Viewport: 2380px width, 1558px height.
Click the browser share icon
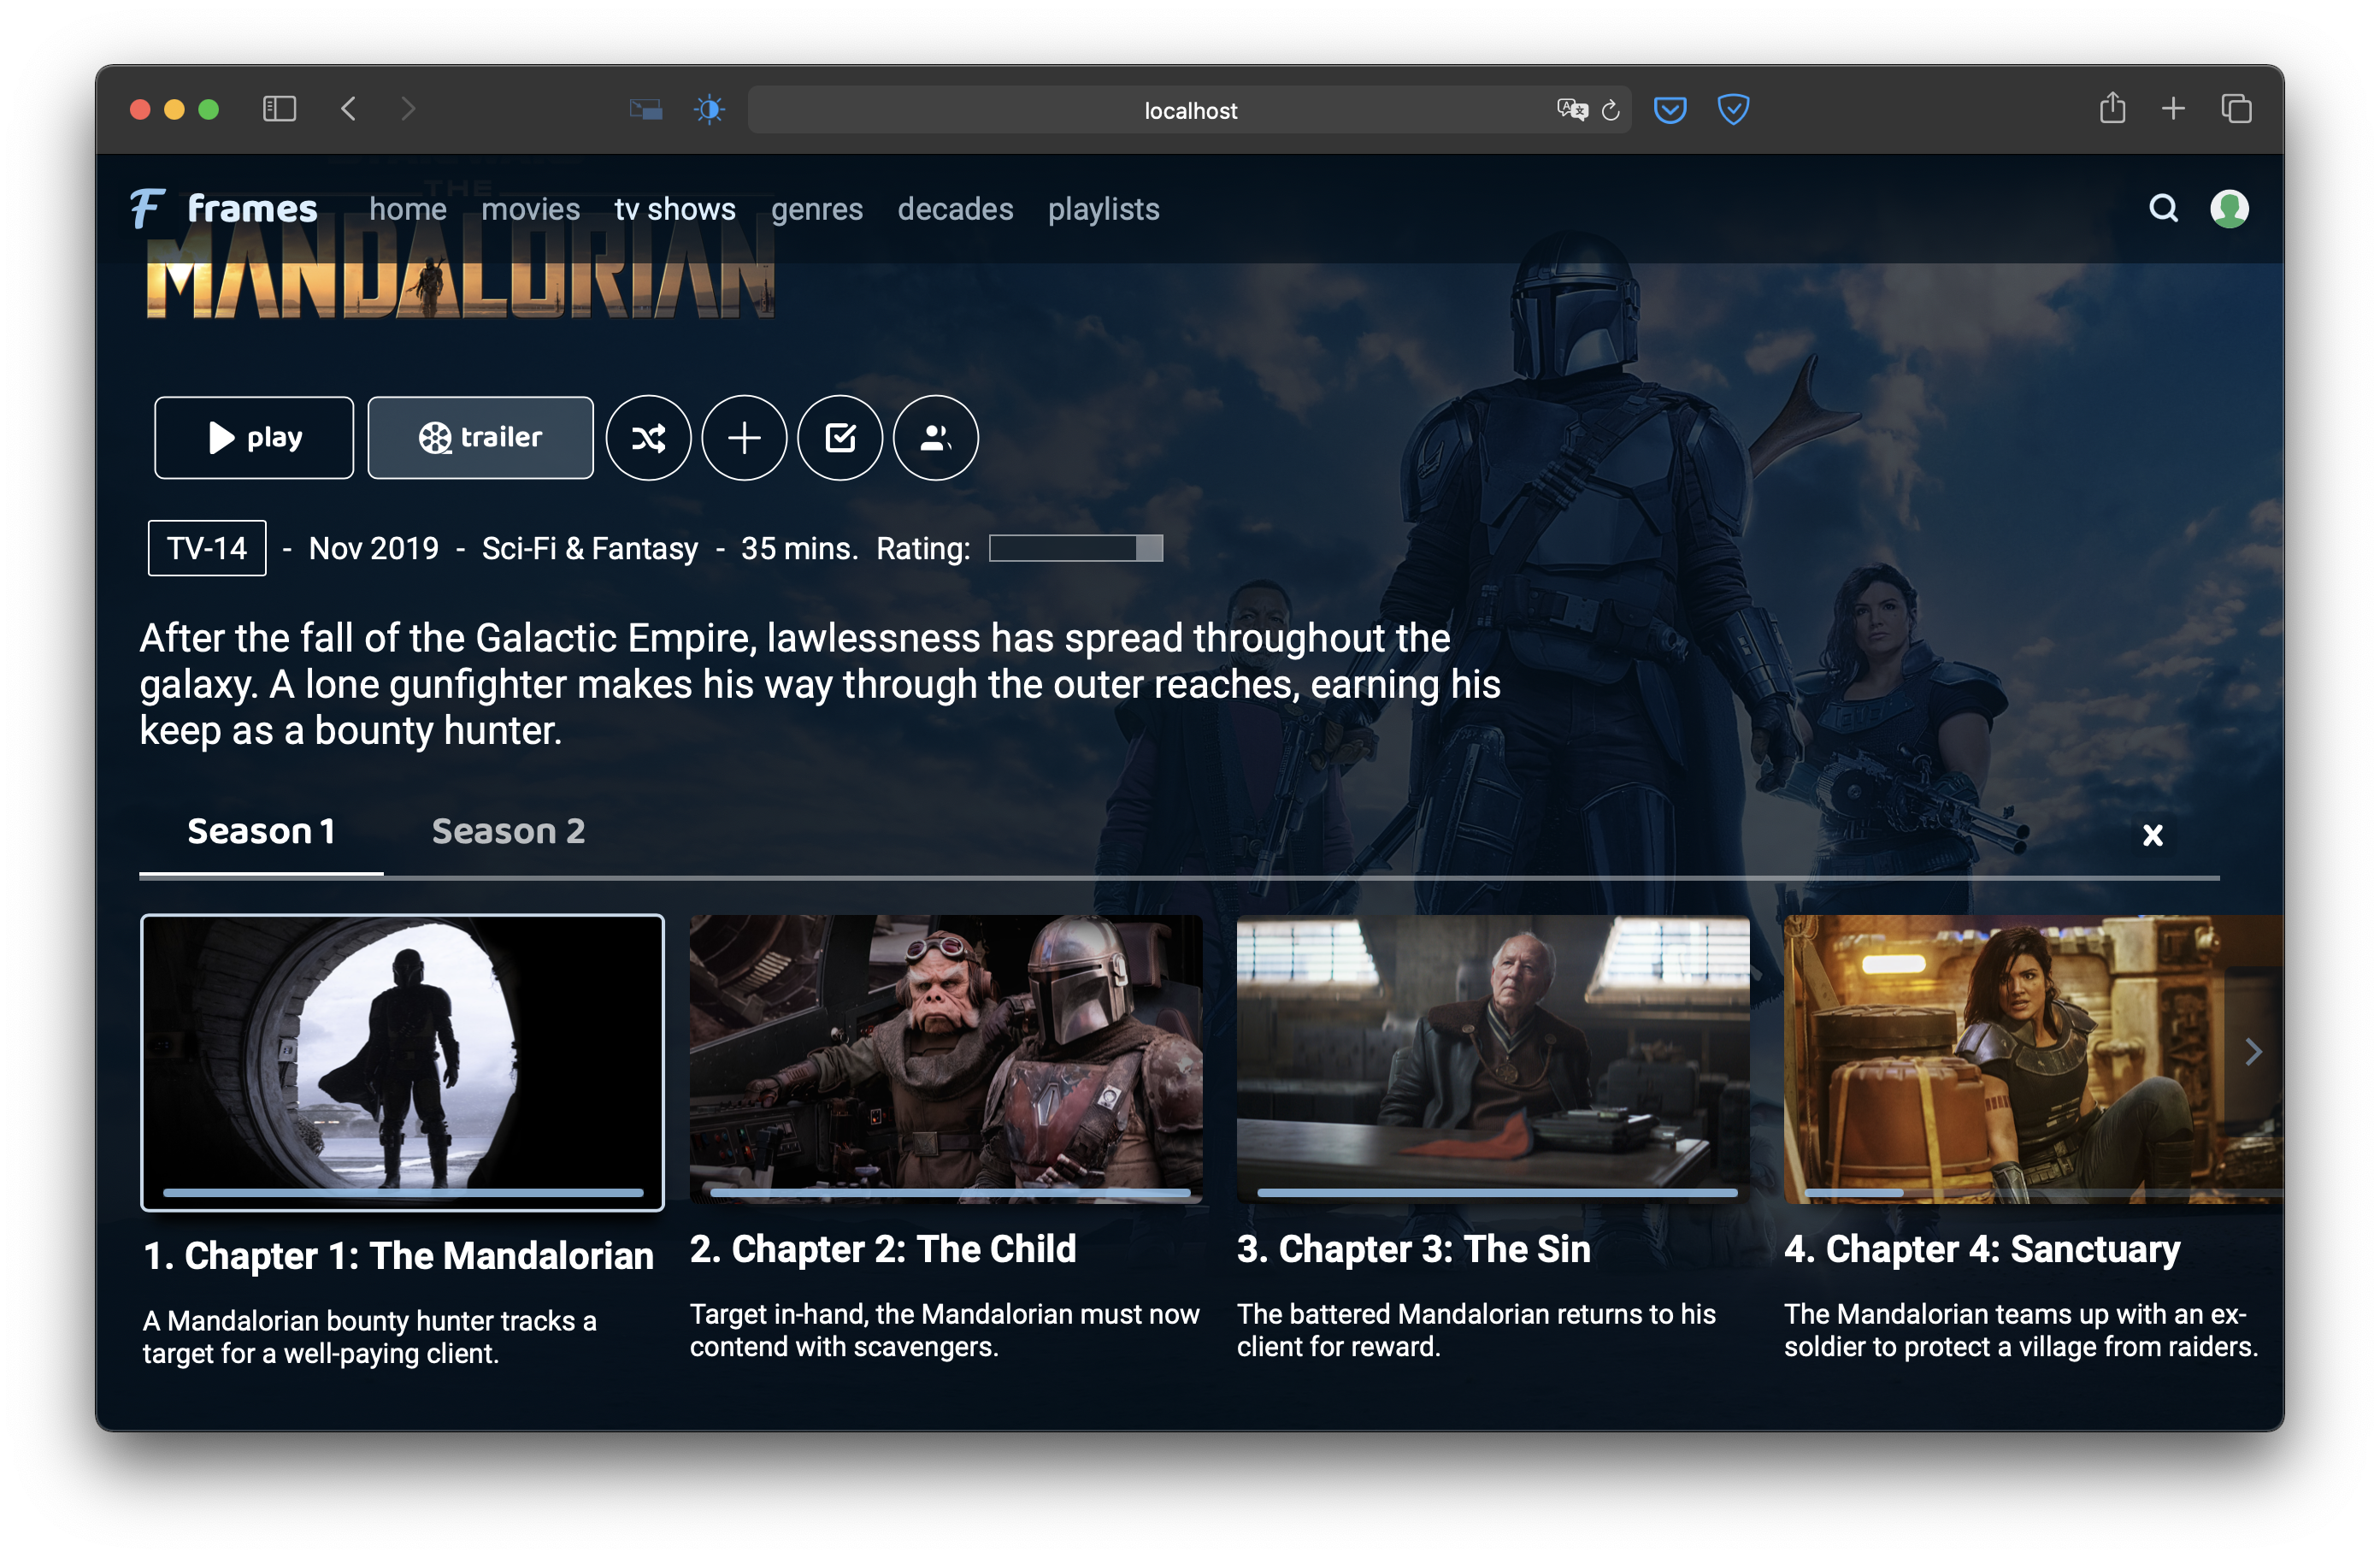(x=2112, y=108)
